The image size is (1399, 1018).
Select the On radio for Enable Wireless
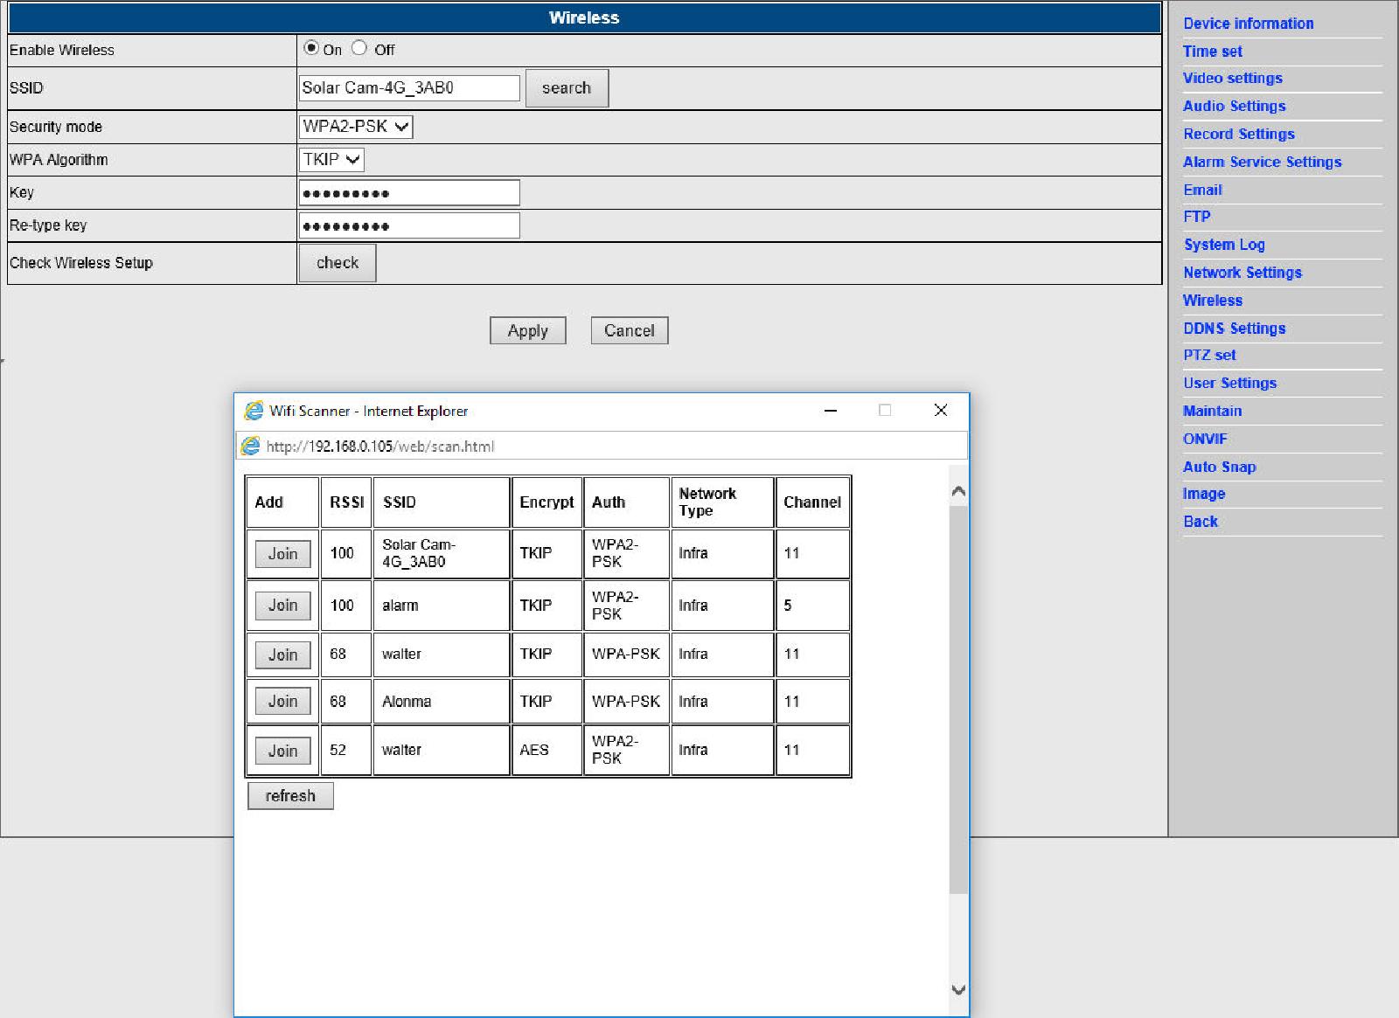[x=311, y=48]
